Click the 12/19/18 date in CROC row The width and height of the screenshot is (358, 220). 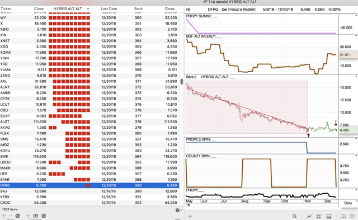[x=109, y=203]
